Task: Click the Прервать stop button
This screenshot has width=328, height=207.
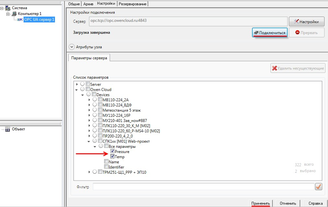Action: (x=307, y=33)
